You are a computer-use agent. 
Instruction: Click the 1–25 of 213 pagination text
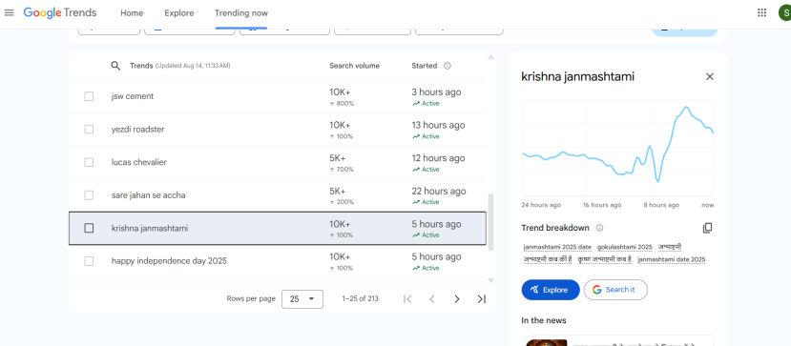click(x=360, y=298)
